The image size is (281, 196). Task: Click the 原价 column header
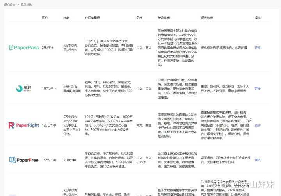[45, 18]
